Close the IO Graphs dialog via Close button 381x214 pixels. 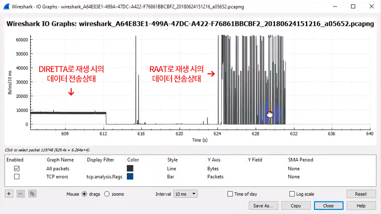(328, 206)
